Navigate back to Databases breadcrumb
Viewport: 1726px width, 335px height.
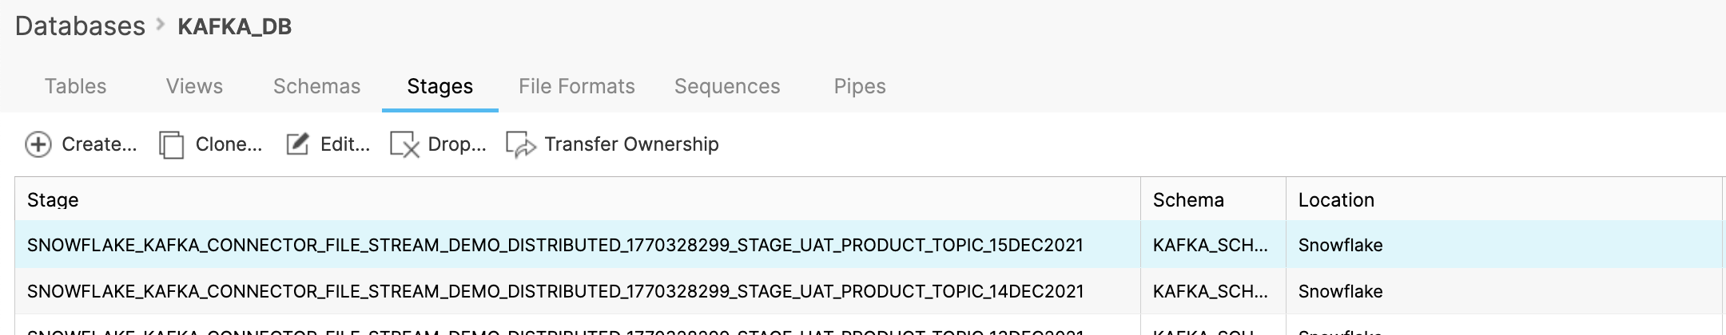80,26
